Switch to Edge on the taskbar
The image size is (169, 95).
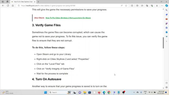pyautogui.click(x=104, y=92)
